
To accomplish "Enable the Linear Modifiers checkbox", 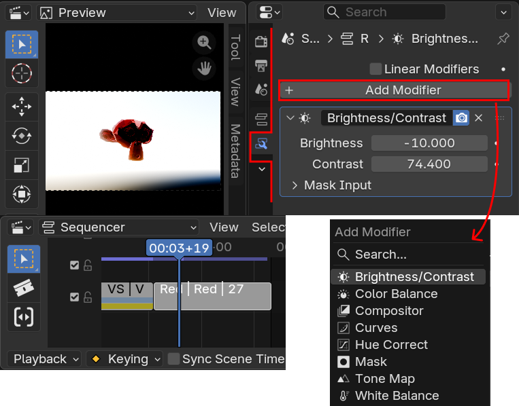I will click(x=375, y=69).
